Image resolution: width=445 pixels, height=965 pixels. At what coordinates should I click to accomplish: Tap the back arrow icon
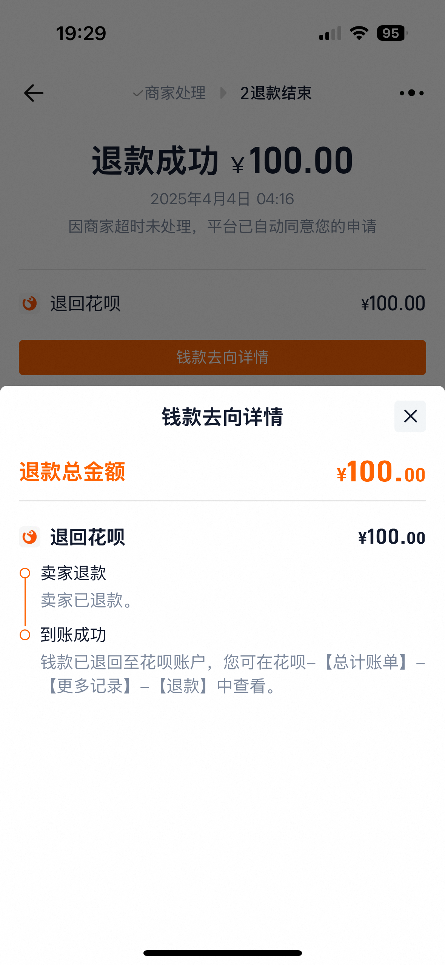coord(34,93)
